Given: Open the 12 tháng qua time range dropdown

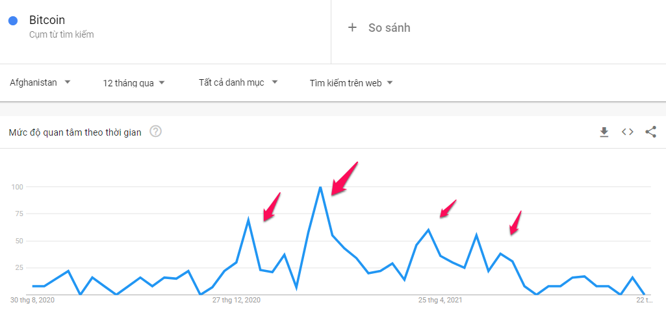Looking at the screenshot, I should tap(134, 83).
